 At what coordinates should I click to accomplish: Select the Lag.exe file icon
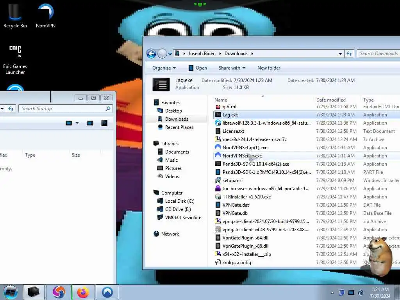(x=218, y=115)
